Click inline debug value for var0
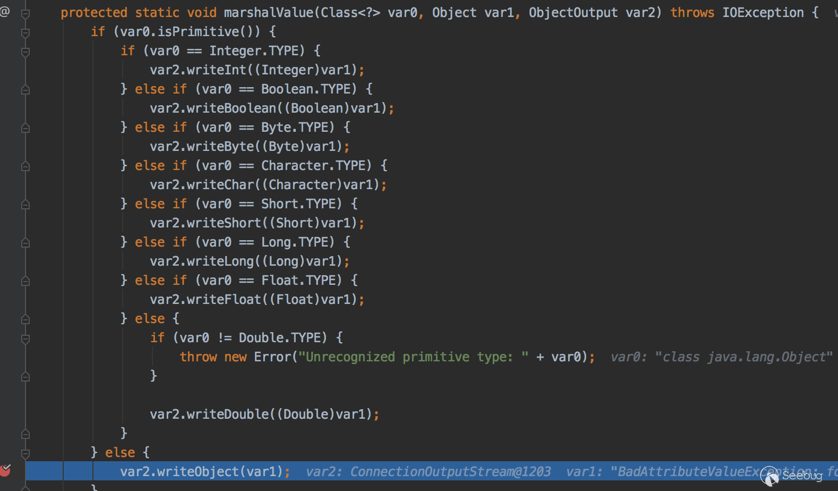This screenshot has width=838, height=491. (x=721, y=357)
